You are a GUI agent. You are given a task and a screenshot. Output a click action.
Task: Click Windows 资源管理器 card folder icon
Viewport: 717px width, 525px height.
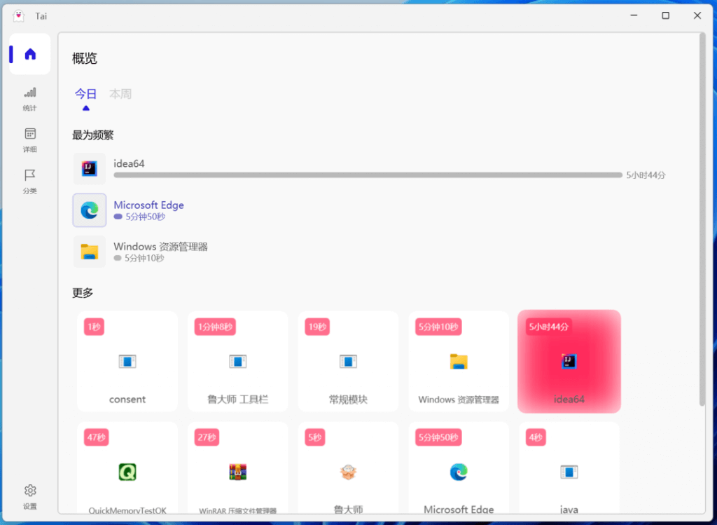coord(459,362)
